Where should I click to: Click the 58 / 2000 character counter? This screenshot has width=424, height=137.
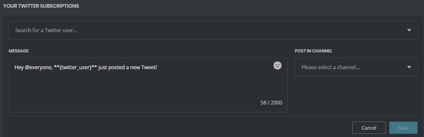tap(271, 103)
